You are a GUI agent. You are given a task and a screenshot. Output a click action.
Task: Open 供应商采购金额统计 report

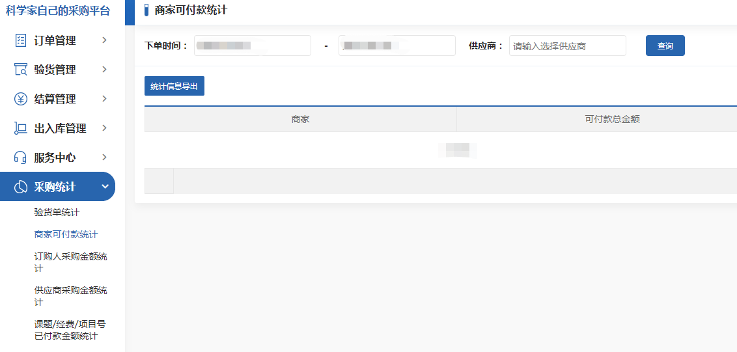click(x=70, y=296)
